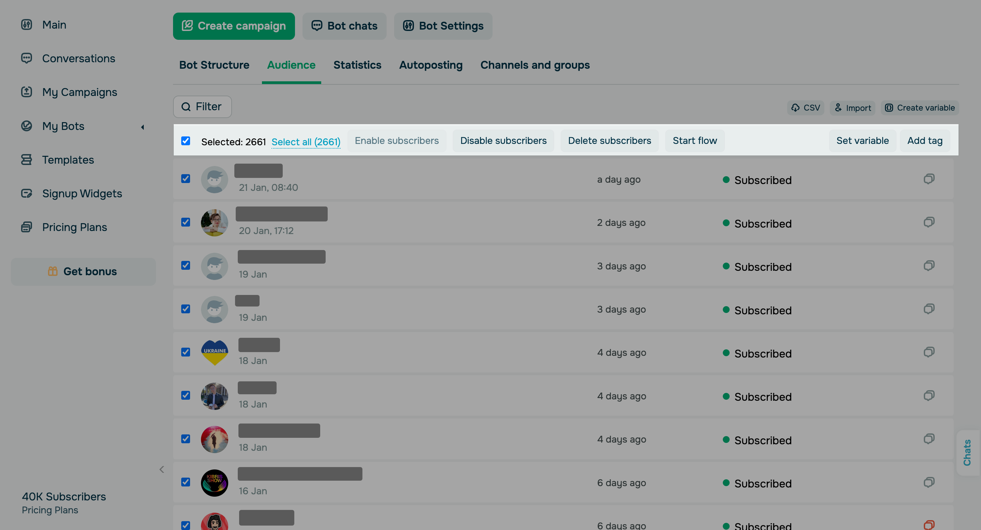Collapse the left sidebar with the chevron

pyautogui.click(x=162, y=469)
